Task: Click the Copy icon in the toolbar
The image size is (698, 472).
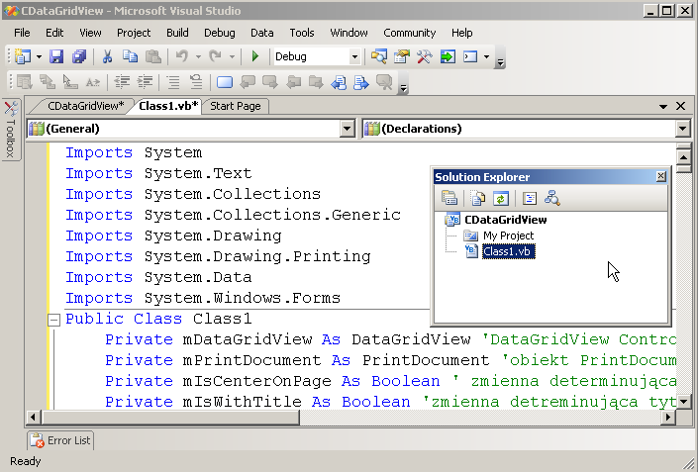Action: pyautogui.click(x=130, y=56)
